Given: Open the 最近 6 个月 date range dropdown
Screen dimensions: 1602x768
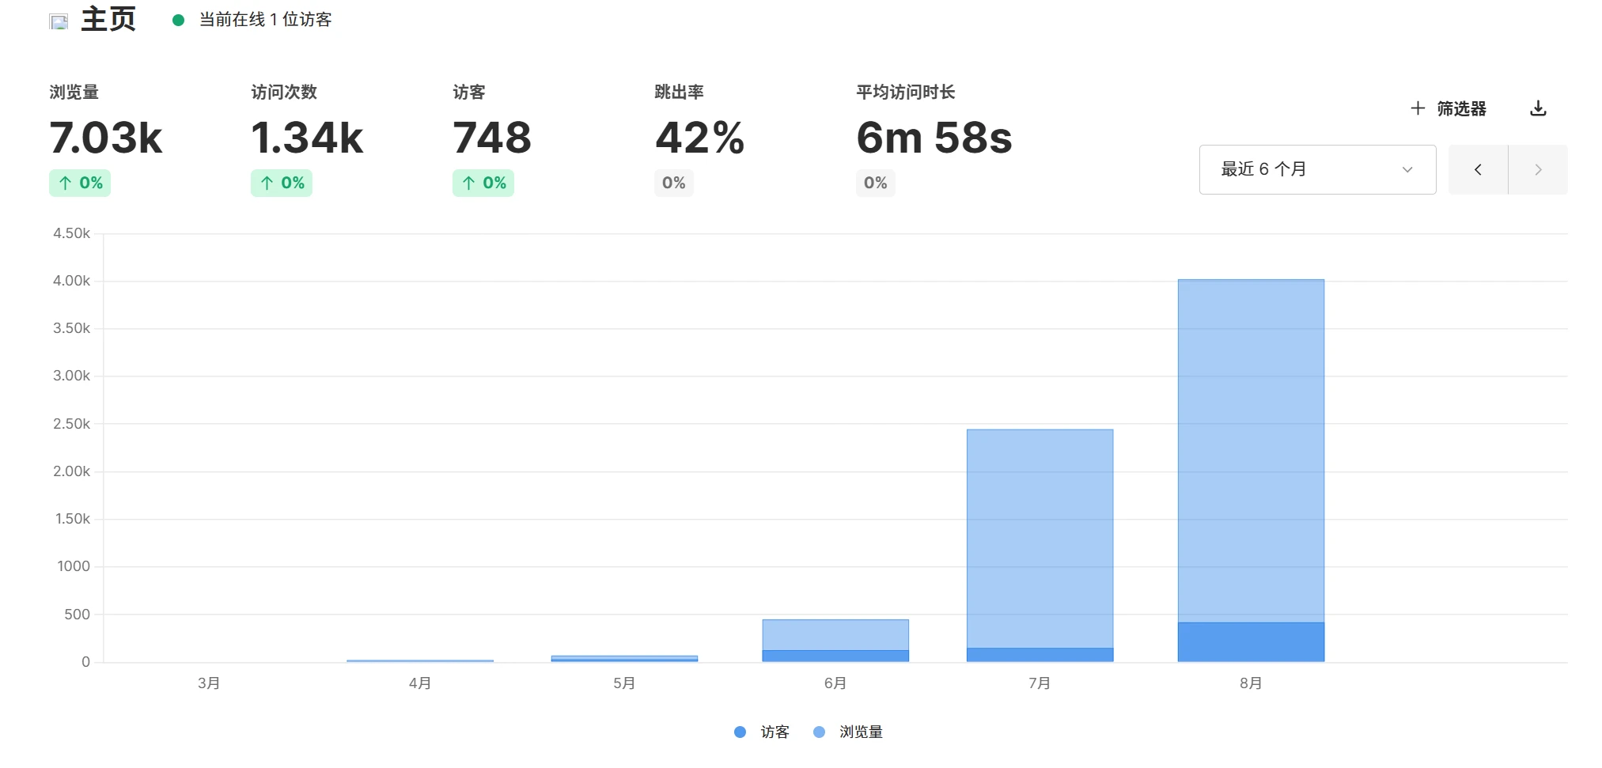Looking at the screenshot, I should 1317,169.
